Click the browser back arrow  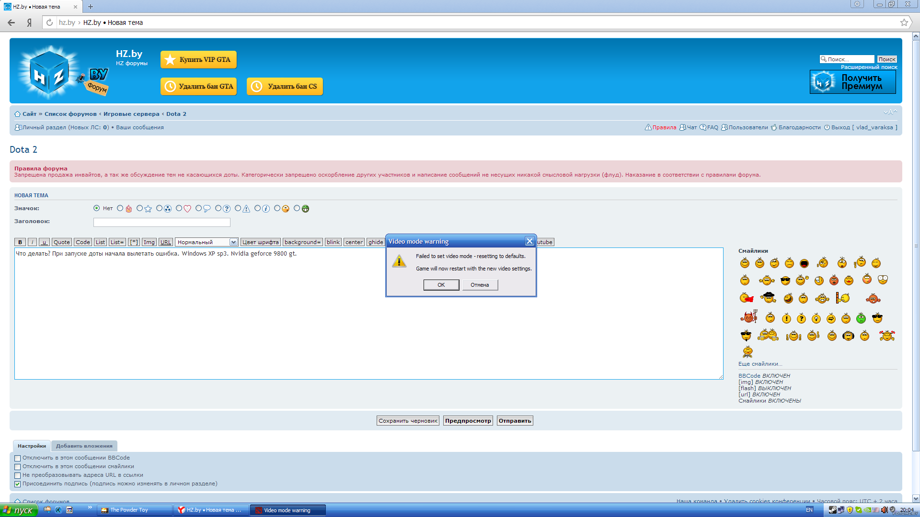click(11, 22)
